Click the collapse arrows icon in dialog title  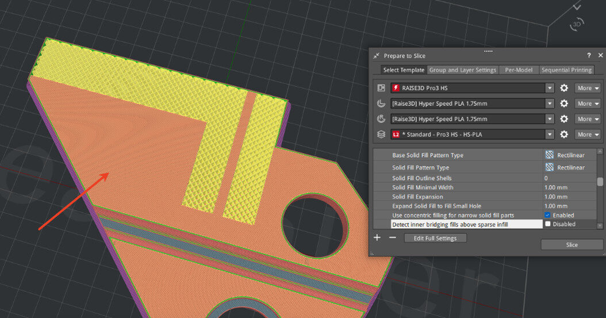click(x=376, y=56)
